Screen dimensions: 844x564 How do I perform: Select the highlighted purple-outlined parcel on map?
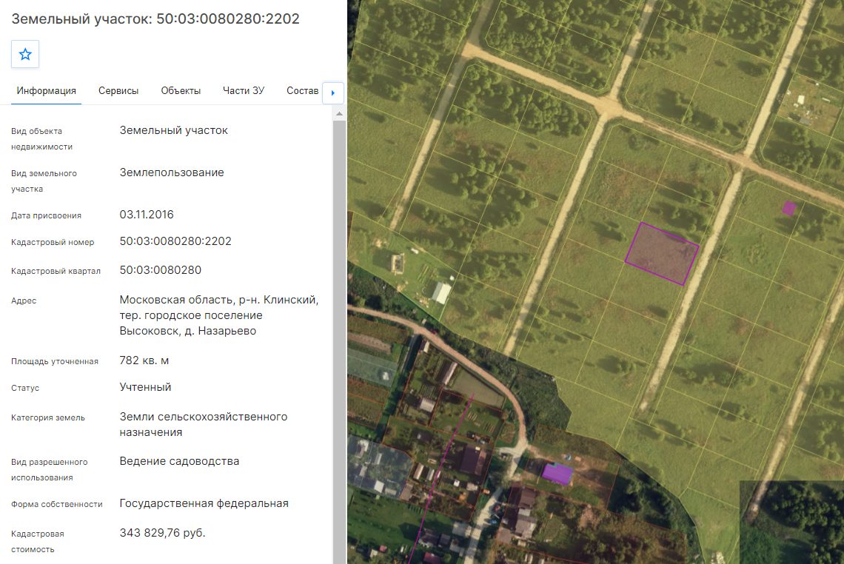pyautogui.click(x=662, y=253)
